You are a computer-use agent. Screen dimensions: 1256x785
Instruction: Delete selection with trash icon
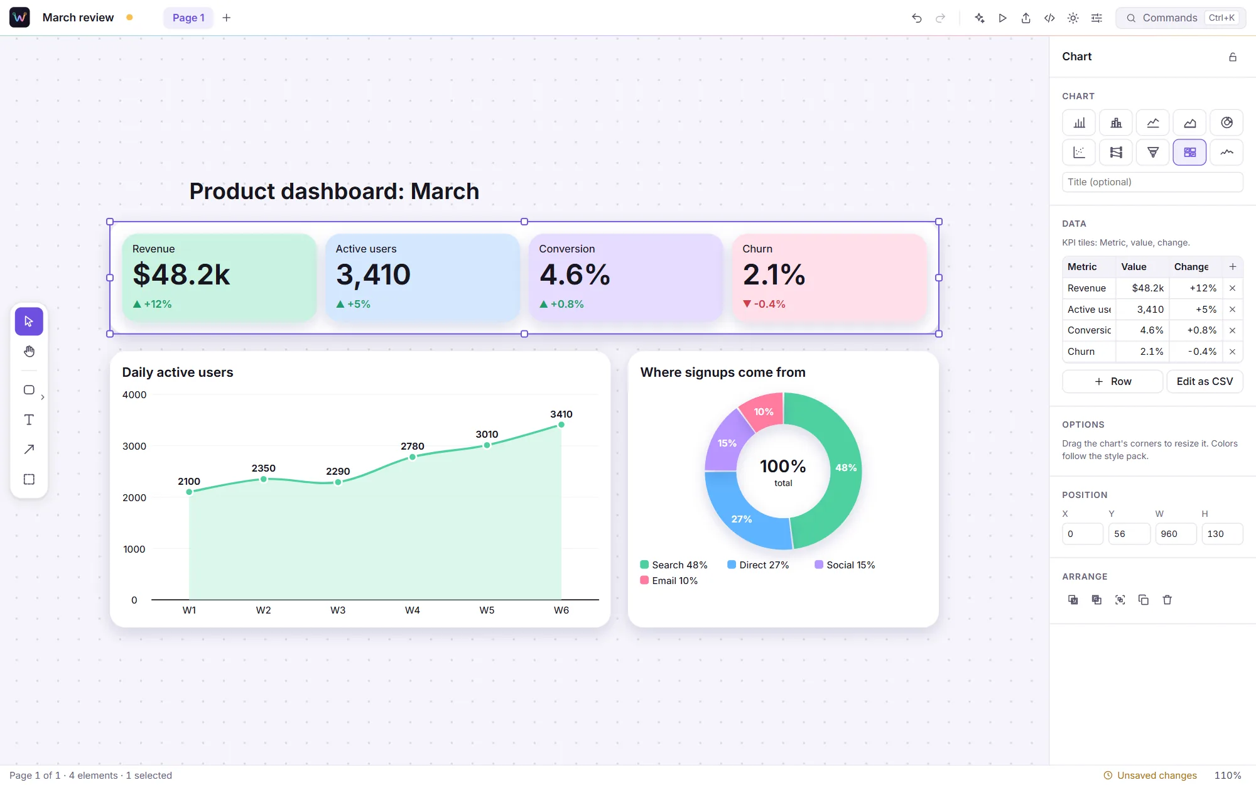(1167, 600)
